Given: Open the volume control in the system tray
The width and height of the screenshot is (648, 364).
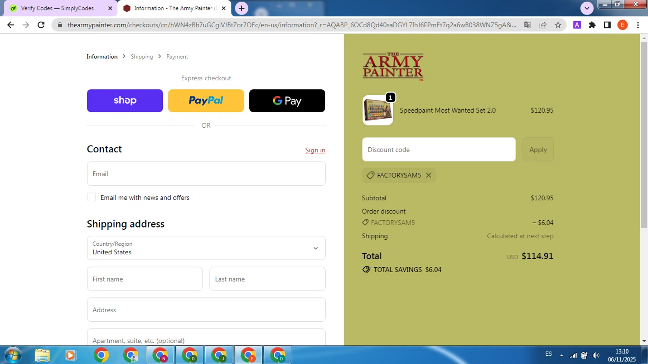Looking at the screenshot, I should 596,355.
